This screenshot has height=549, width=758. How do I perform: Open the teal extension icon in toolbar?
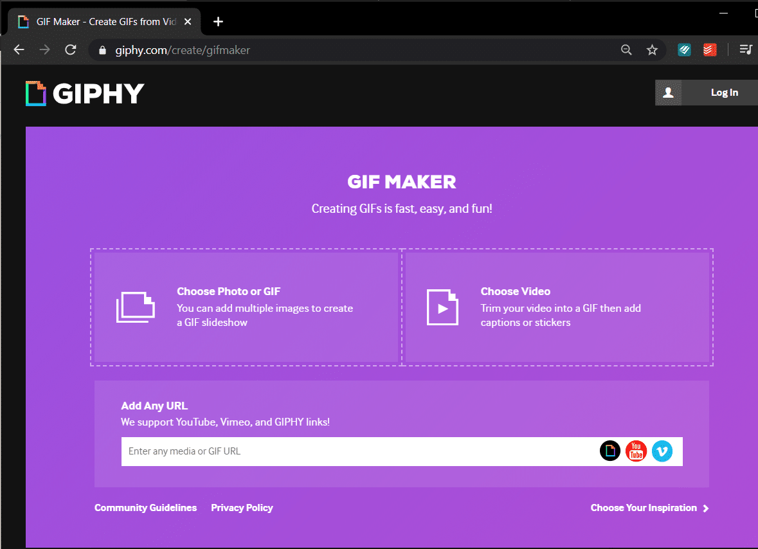tap(684, 50)
